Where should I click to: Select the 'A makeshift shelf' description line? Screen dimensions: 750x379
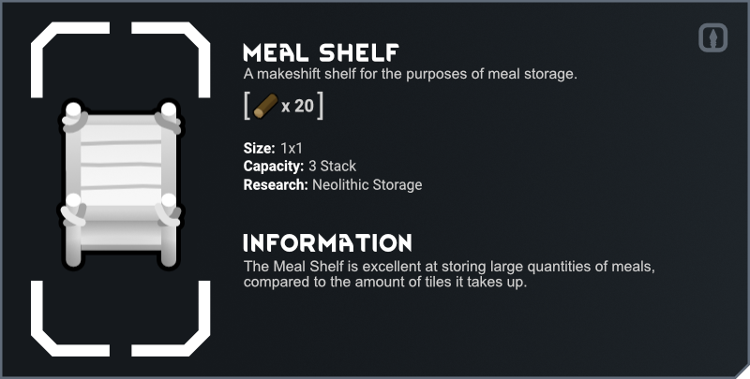click(x=409, y=73)
